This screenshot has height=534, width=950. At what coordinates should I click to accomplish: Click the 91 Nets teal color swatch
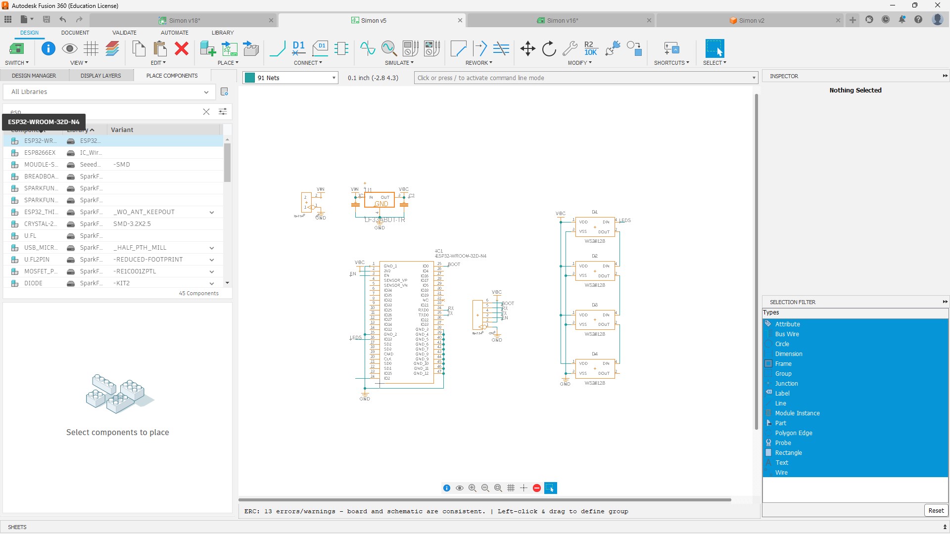250,78
